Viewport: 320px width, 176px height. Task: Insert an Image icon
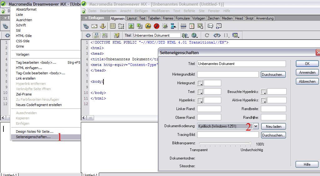[x=131, y=26]
